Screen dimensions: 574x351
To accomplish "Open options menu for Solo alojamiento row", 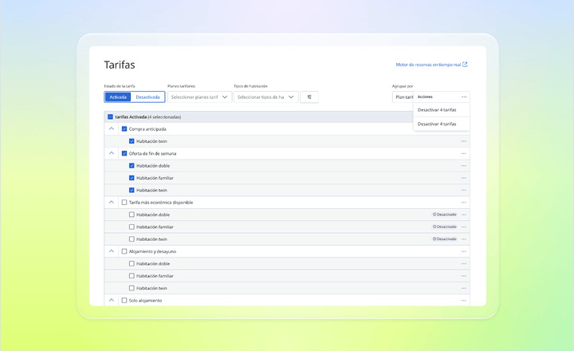I will pyautogui.click(x=463, y=301).
